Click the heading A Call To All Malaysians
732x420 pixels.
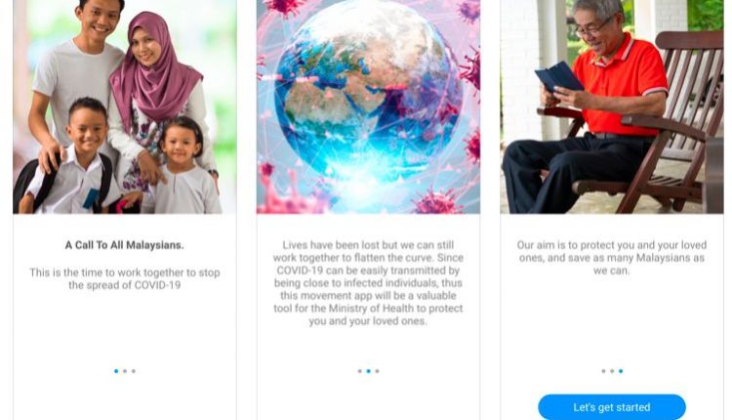125,245
